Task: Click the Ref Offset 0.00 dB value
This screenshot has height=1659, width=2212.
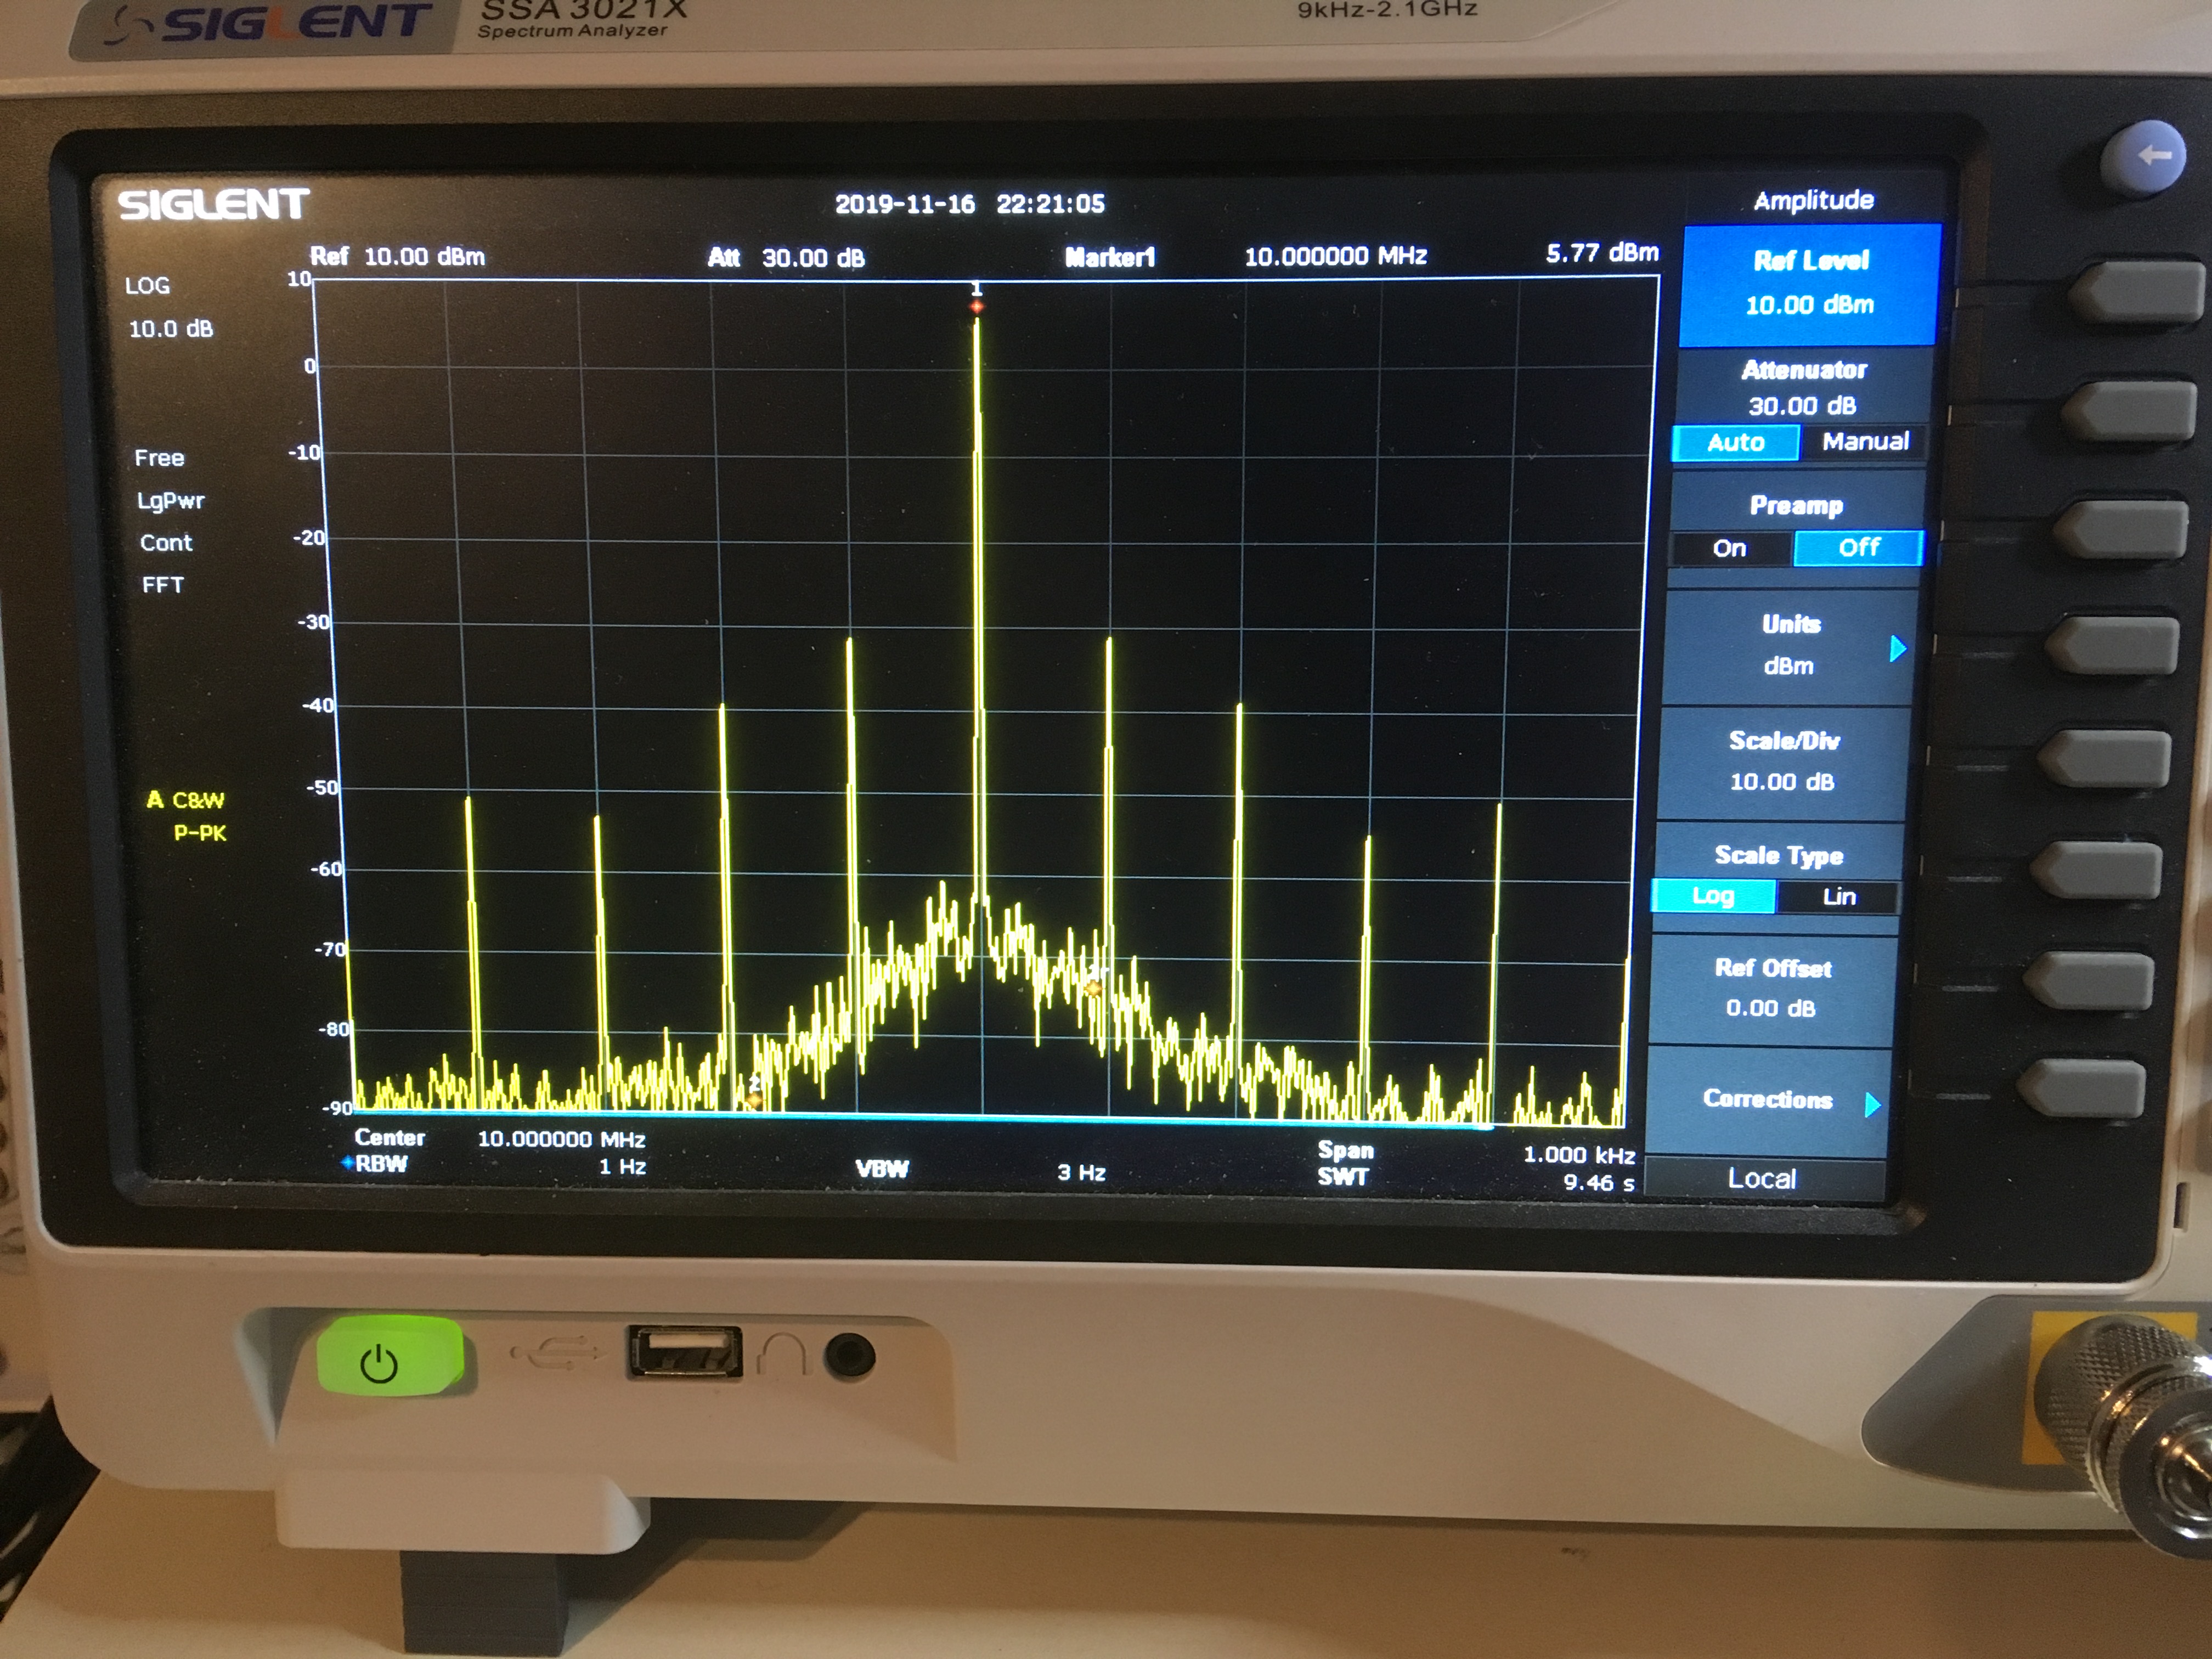Action: pyautogui.click(x=1770, y=1008)
